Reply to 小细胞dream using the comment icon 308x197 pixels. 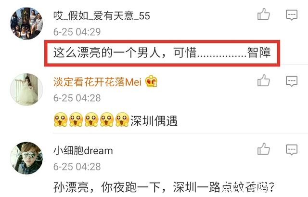[292, 150]
